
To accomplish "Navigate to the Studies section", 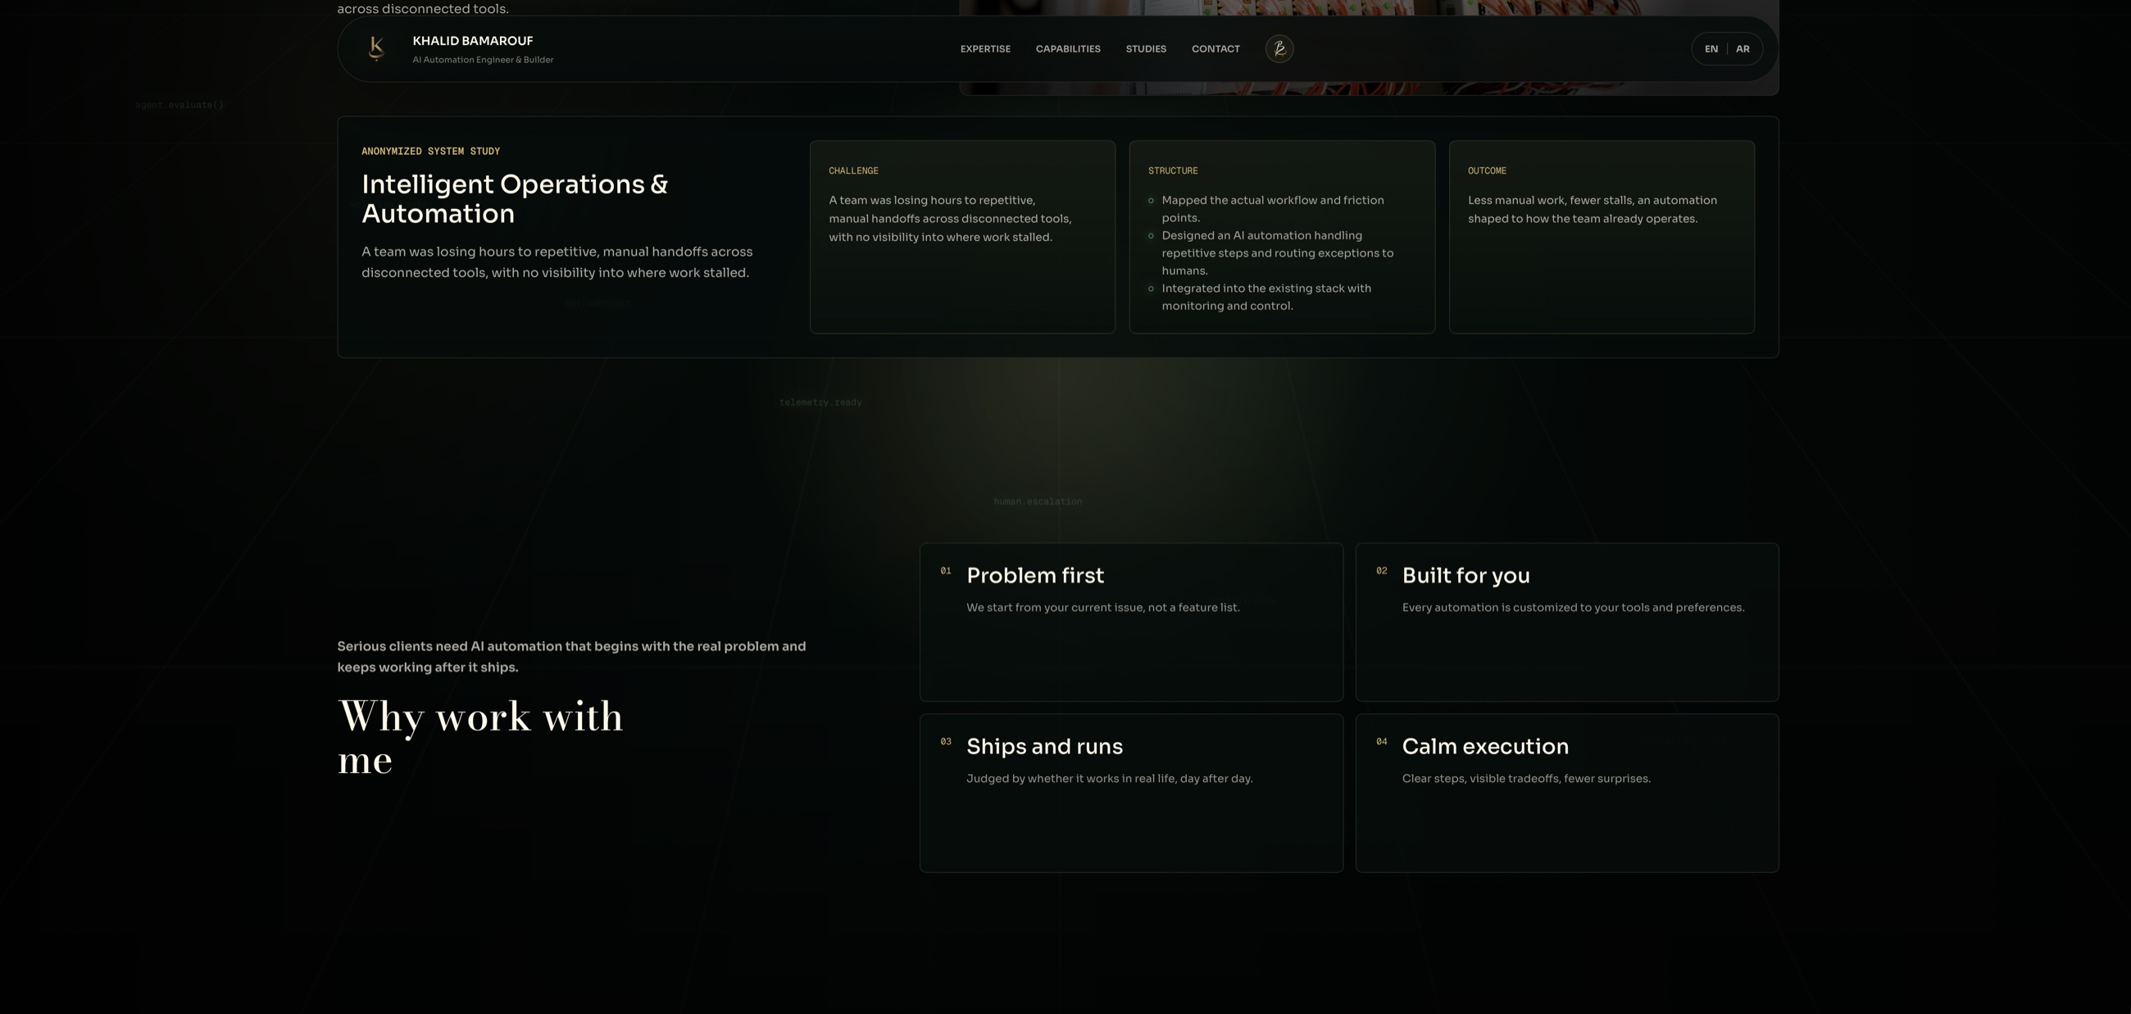I will (1146, 49).
